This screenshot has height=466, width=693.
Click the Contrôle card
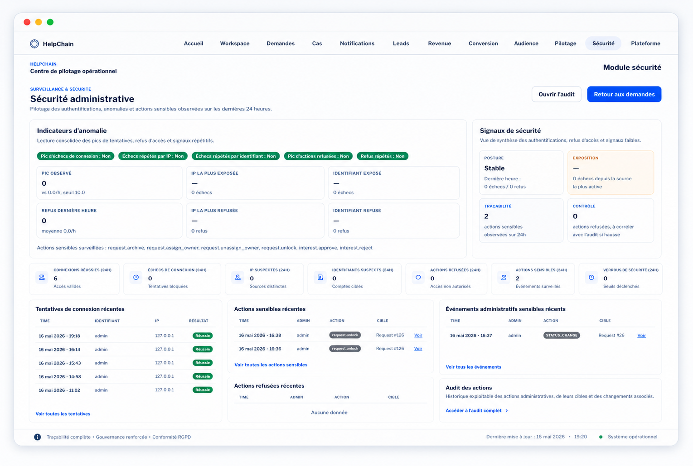tap(611, 221)
